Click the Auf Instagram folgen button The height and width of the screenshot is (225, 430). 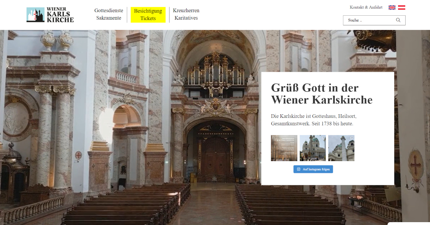[313, 169]
